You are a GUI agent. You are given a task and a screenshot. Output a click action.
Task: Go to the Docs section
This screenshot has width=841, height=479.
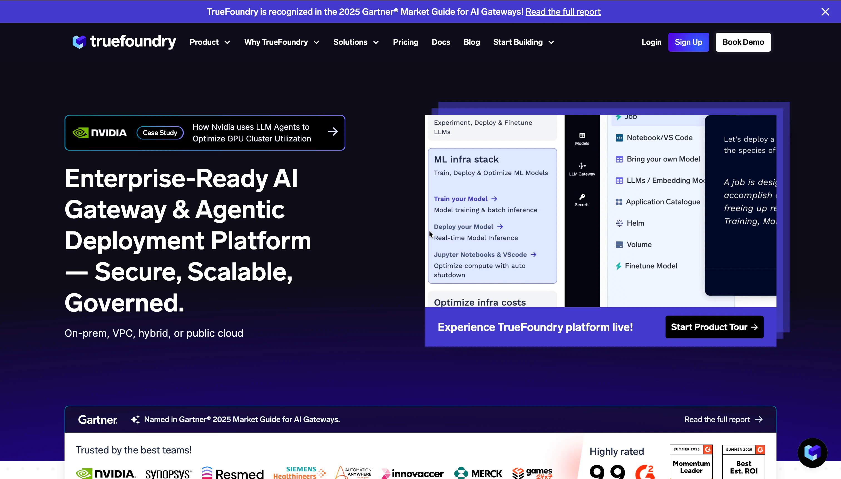pyautogui.click(x=441, y=42)
